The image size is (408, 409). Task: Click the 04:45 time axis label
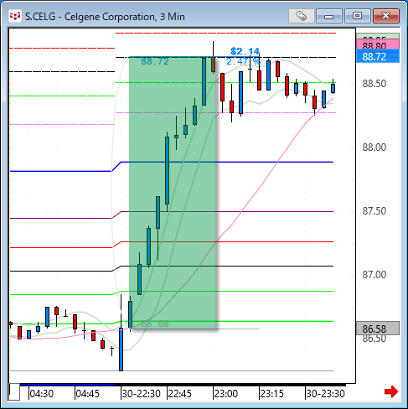coord(88,394)
